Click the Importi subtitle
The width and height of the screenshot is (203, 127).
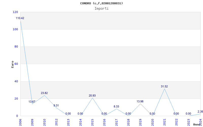101,9
